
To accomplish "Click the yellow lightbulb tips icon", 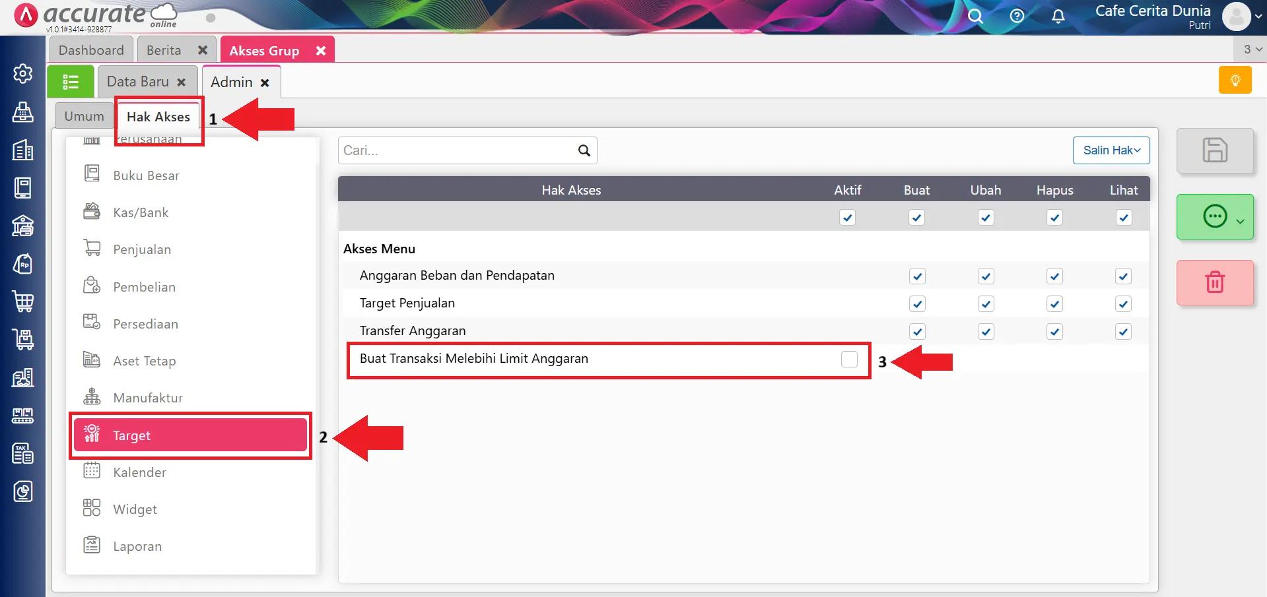I will point(1235,81).
